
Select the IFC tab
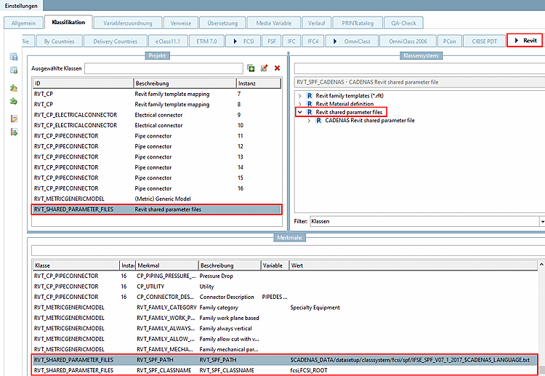[291, 41]
